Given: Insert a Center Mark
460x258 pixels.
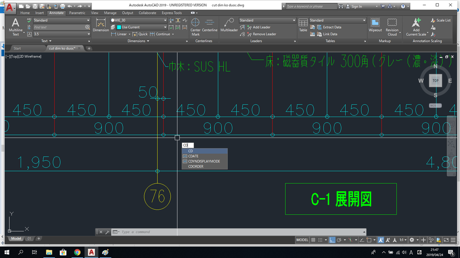Looking at the screenshot, I should click(195, 27).
